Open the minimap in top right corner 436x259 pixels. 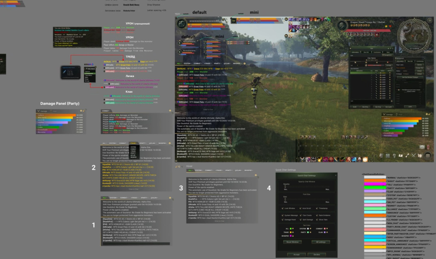(414, 34)
